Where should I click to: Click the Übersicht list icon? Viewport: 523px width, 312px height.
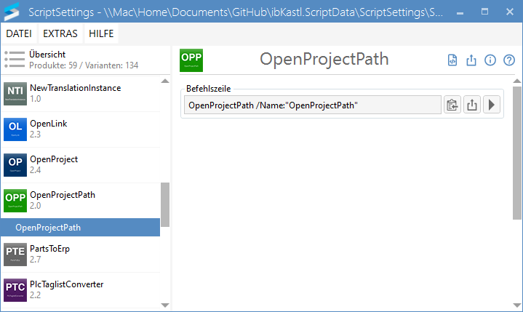[x=15, y=59]
